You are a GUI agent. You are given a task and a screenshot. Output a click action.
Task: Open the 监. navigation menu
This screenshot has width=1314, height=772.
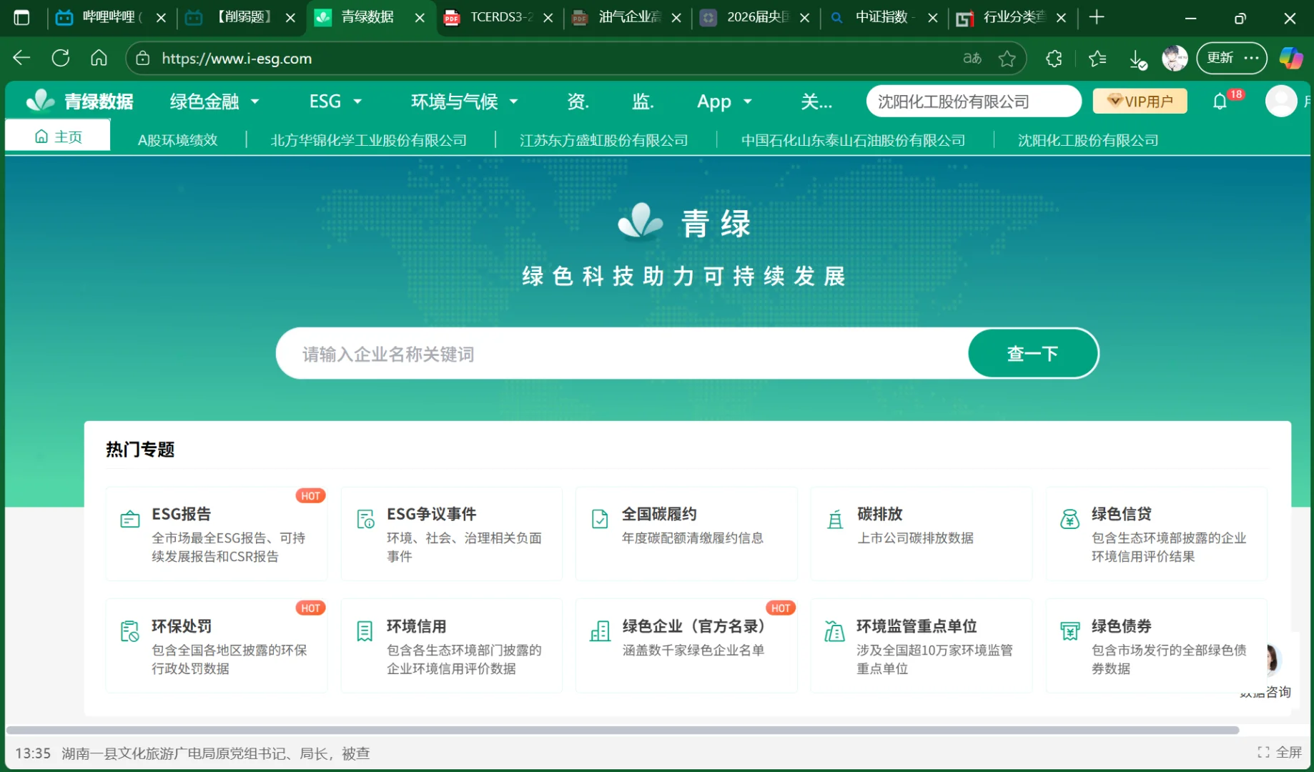coord(643,102)
